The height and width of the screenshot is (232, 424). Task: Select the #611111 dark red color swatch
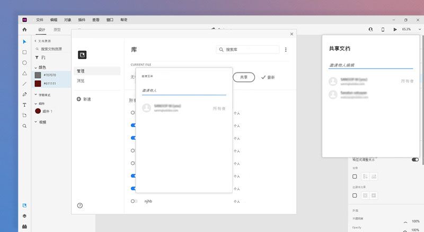point(38,83)
